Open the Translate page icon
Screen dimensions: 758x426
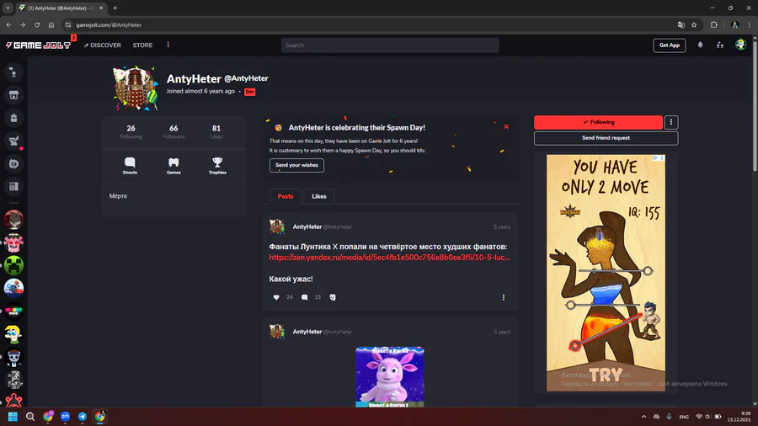(x=681, y=24)
